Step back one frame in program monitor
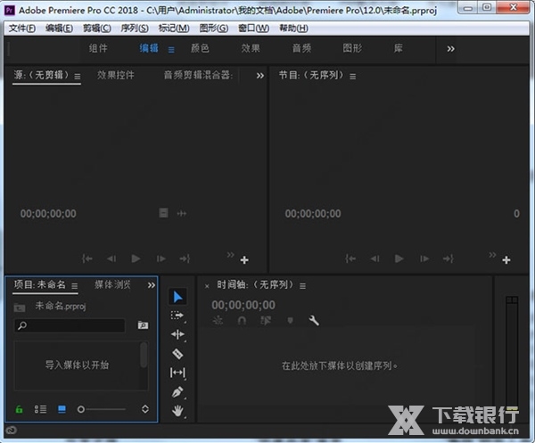 click(x=375, y=258)
